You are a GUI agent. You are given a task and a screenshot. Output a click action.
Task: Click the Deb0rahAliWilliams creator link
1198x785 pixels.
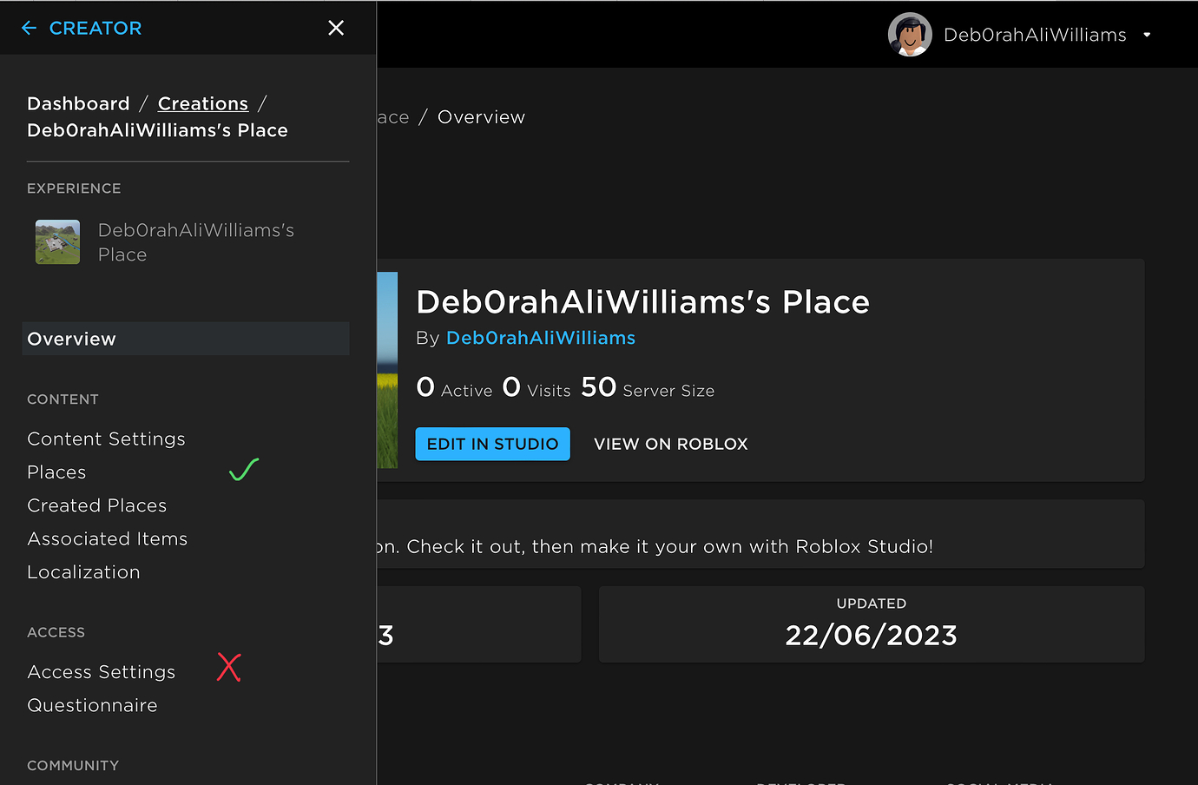[540, 338]
